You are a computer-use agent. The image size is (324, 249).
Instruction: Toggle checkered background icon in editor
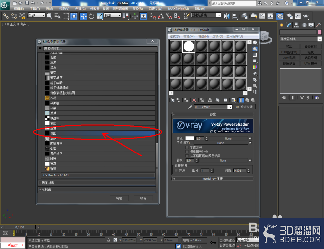coord(255,55)
